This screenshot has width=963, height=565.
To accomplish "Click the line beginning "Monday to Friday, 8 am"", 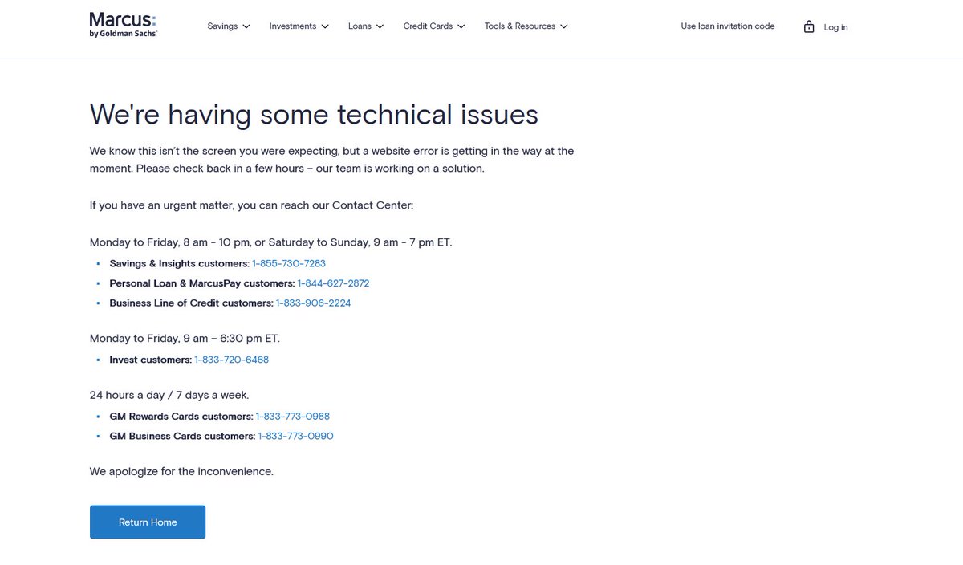I will pyautogui.click(x=270, y=242).
